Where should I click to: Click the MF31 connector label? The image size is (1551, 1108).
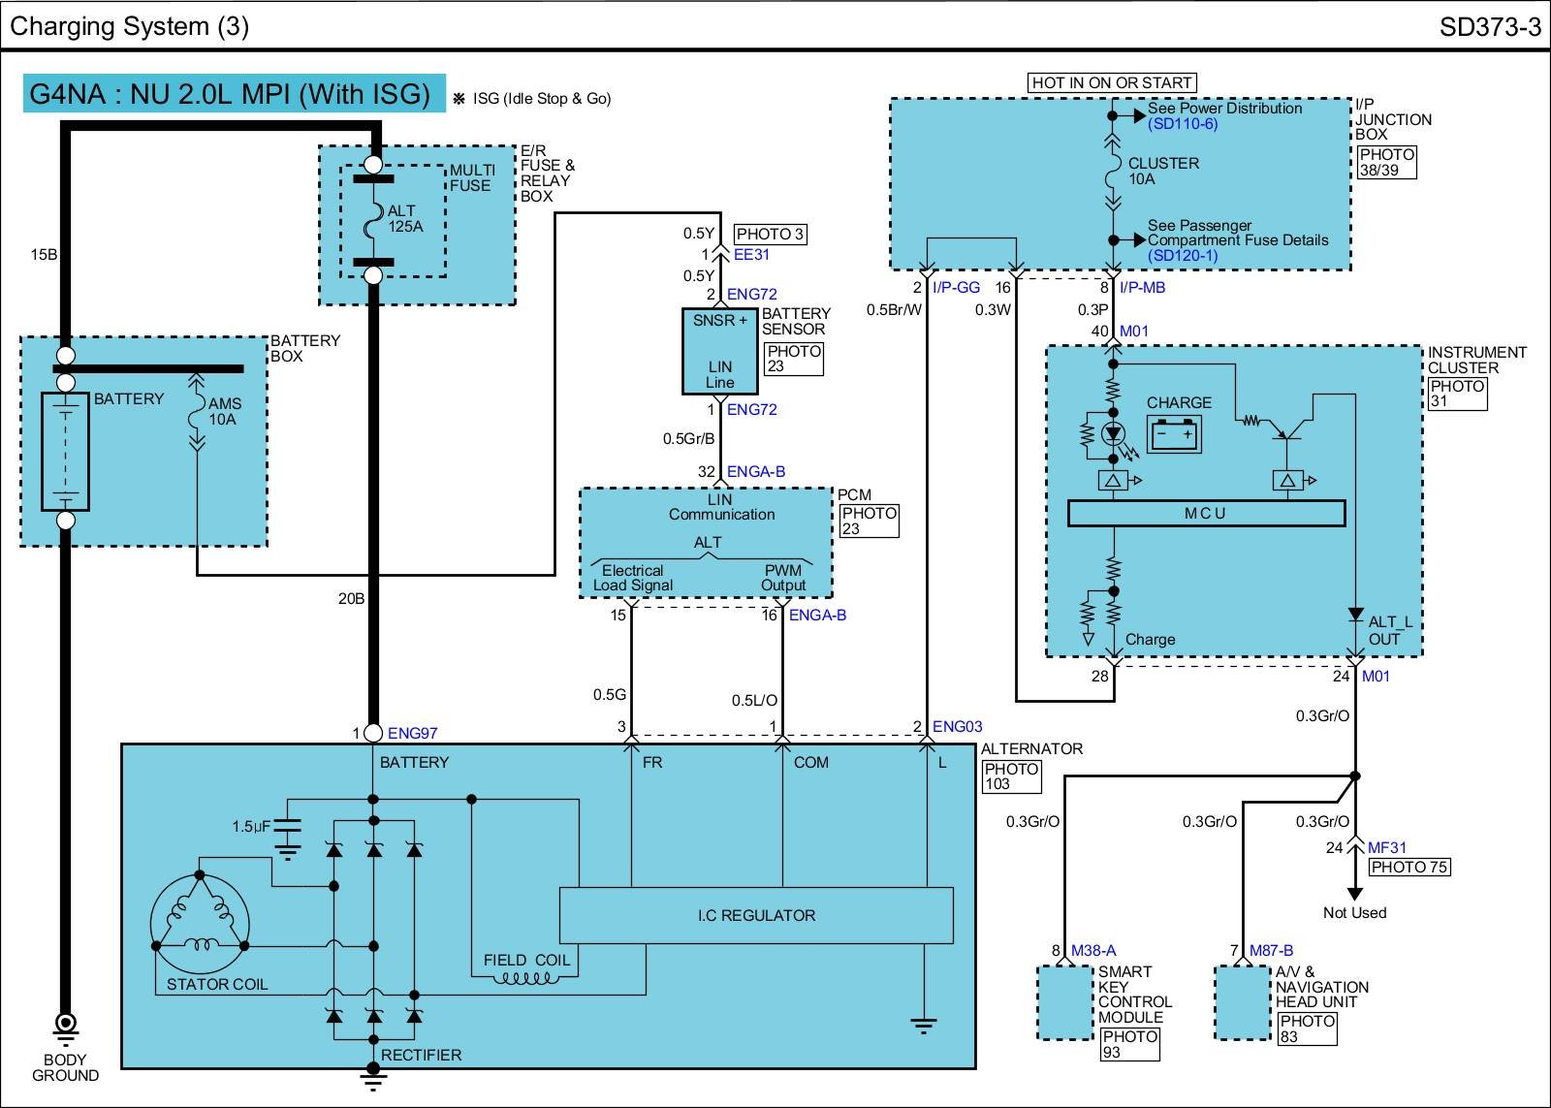coord(1386,847)
